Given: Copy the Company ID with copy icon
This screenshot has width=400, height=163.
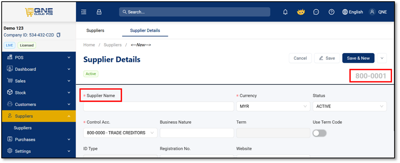Looking at the screenshot, I should click(59, 35).
